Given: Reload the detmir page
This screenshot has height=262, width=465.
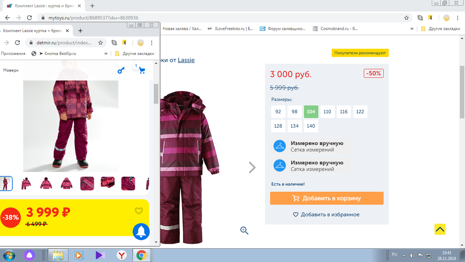Looking at the screenshot, I should click(x=17, y=43).
